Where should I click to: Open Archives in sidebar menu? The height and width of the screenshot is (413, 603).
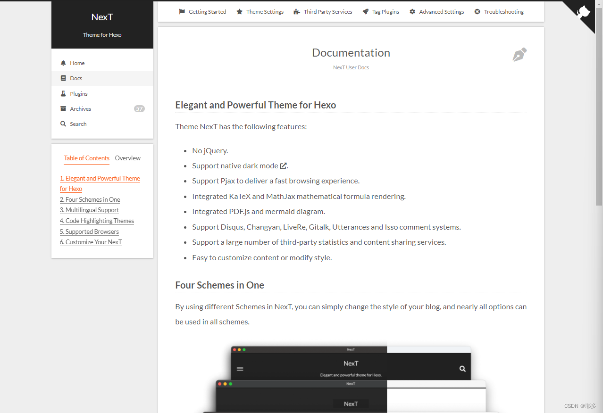[102, 109]
